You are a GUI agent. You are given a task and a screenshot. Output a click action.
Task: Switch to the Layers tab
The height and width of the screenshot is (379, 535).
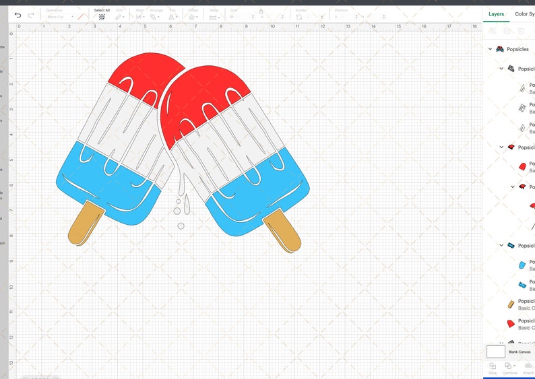pos(496,14)
